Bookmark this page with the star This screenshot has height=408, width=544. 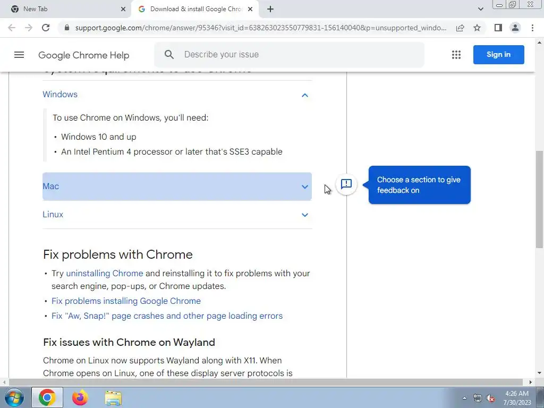[x=477, y=28]
